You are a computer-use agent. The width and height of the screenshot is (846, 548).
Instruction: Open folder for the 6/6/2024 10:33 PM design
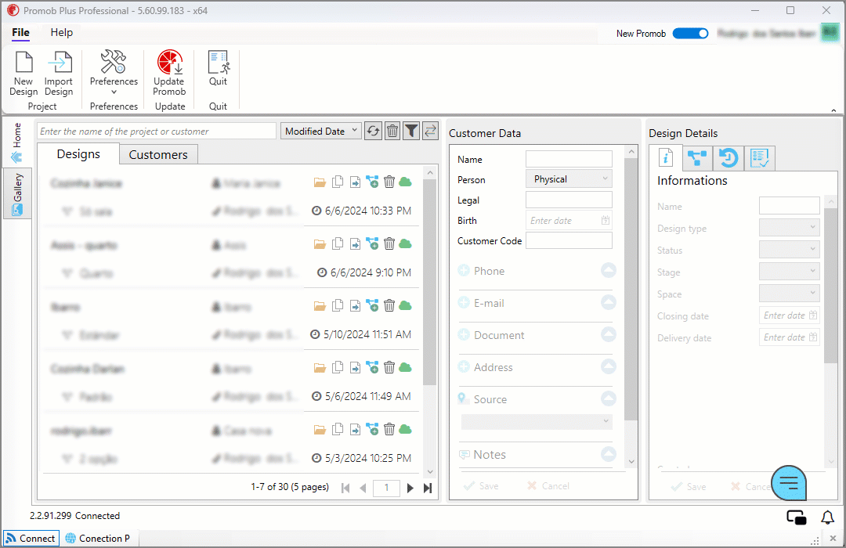tap(320, 182)
